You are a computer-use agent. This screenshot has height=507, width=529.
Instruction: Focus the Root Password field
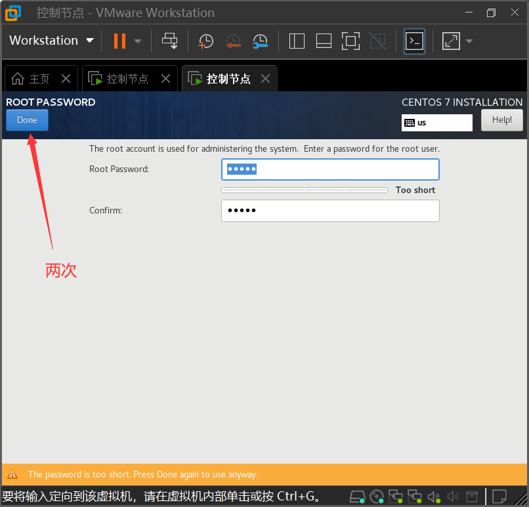tap(330, 169)
